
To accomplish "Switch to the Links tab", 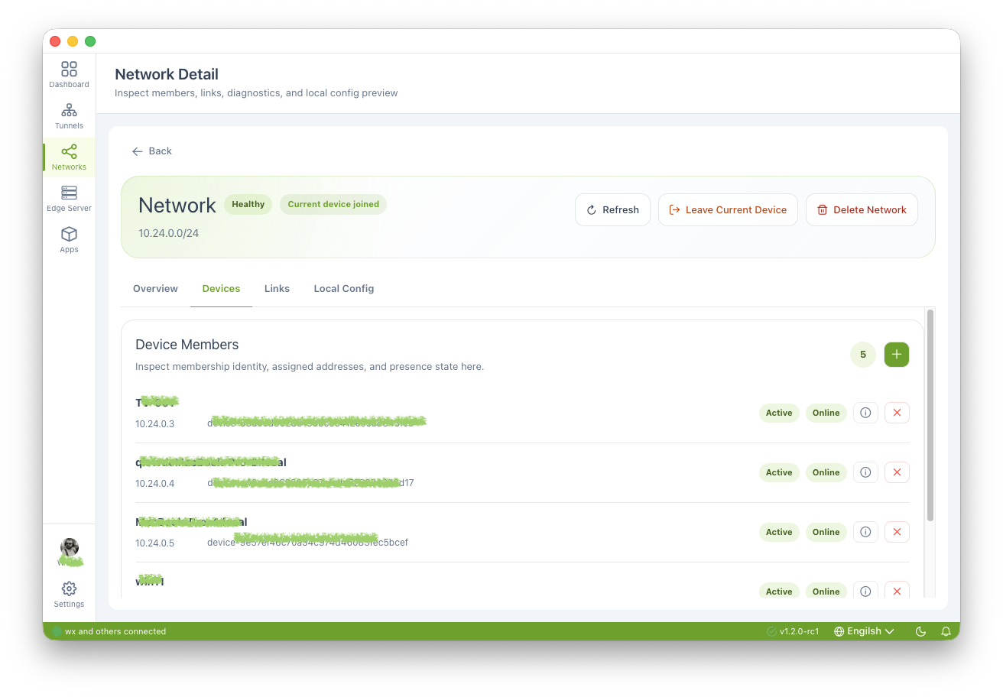I will pos(277,289).
